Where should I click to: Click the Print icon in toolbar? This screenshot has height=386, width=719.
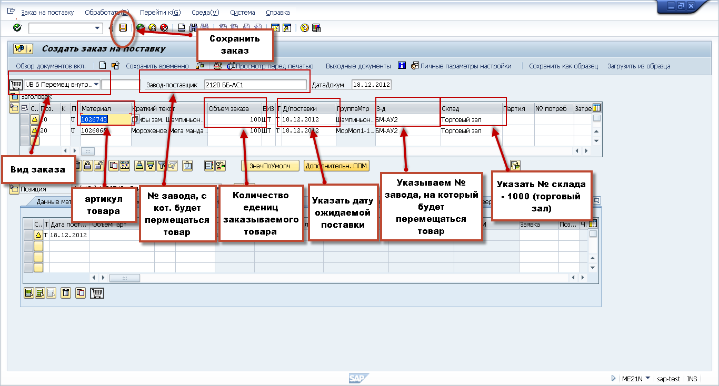[181, 28]
